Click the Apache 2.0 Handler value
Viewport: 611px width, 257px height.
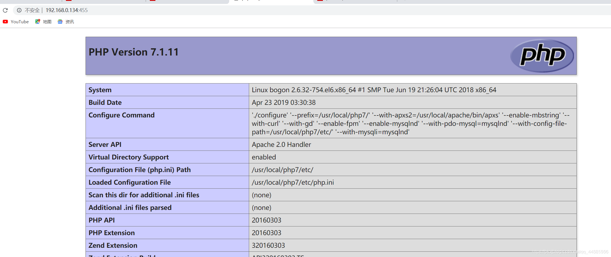pos(281,145)
